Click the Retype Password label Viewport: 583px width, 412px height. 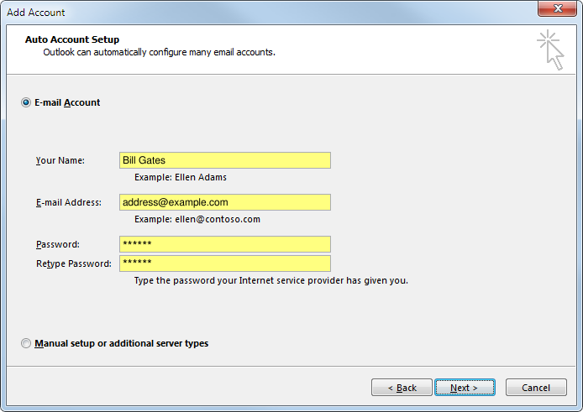73,263
